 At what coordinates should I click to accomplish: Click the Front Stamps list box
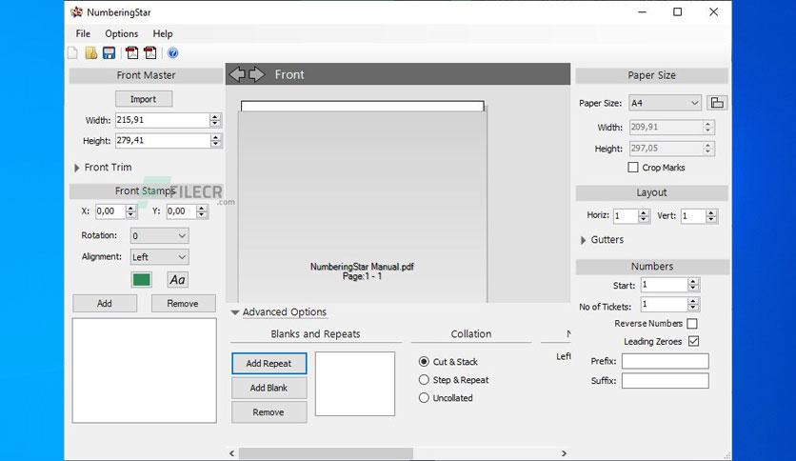[144, 371]
